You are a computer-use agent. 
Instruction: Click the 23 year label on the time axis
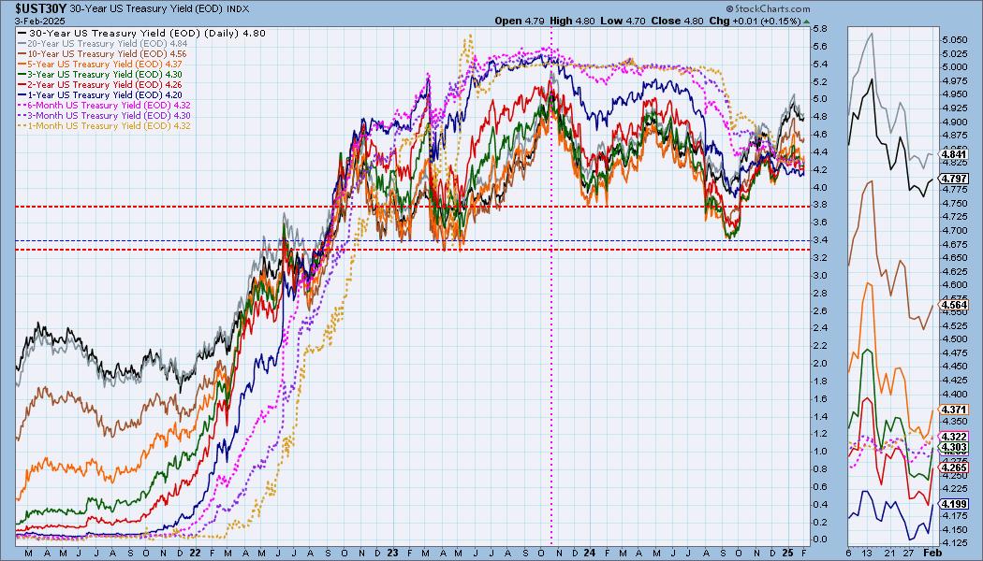(392, 553)
